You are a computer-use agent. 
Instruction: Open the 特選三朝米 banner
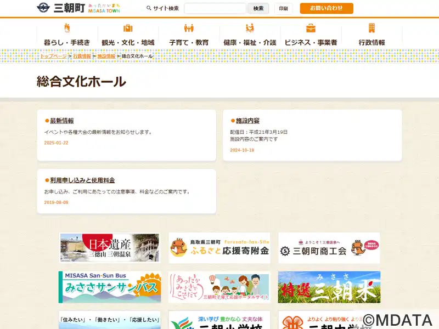click(x=329, y=287)
